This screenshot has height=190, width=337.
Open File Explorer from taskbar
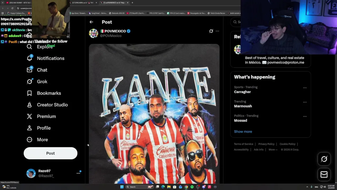(x=169, y=187)
